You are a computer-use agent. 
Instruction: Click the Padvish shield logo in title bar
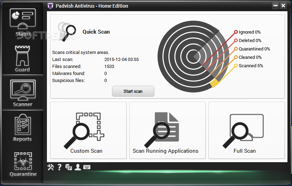click(x=50, y=6)
